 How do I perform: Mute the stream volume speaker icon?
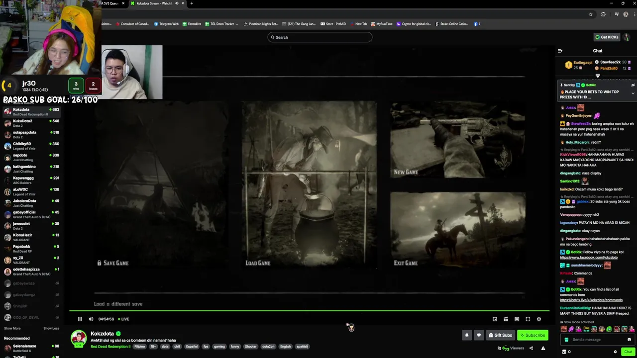91,319
